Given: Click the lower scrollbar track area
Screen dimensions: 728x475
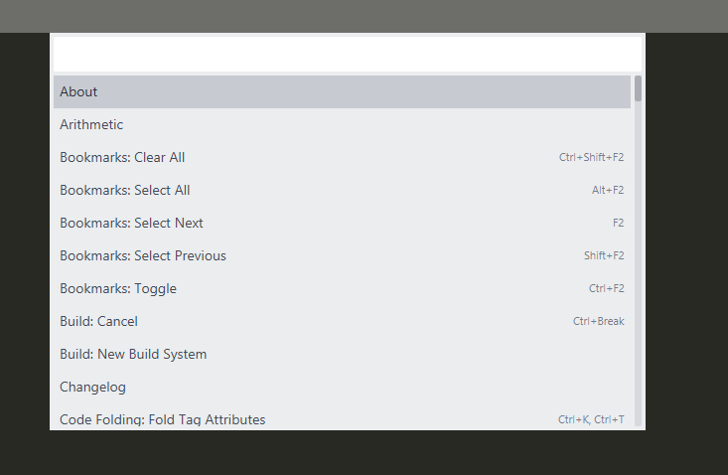Looking at the screenshot, I should 638,298.
